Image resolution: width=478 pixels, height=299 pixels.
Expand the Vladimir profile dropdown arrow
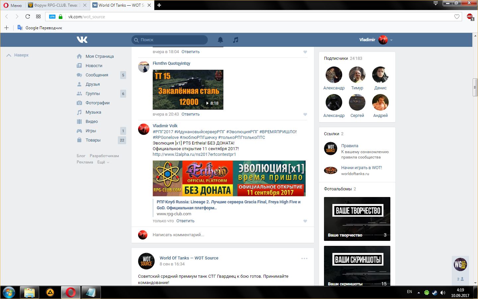pos(391,40)
